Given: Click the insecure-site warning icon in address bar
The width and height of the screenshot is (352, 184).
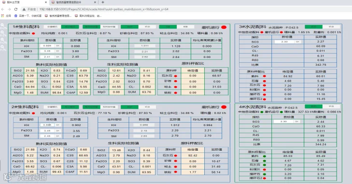Looking at the screenshot, I should tap(24, 9).
